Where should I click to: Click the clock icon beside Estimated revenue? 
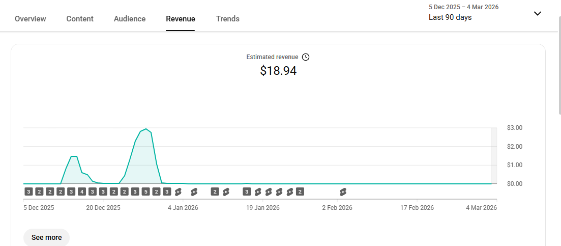[306, 57]
